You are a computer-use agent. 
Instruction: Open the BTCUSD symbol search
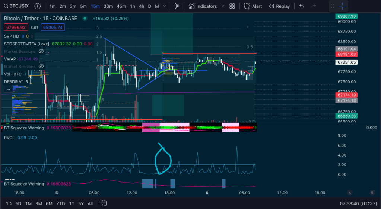[17, 6]
